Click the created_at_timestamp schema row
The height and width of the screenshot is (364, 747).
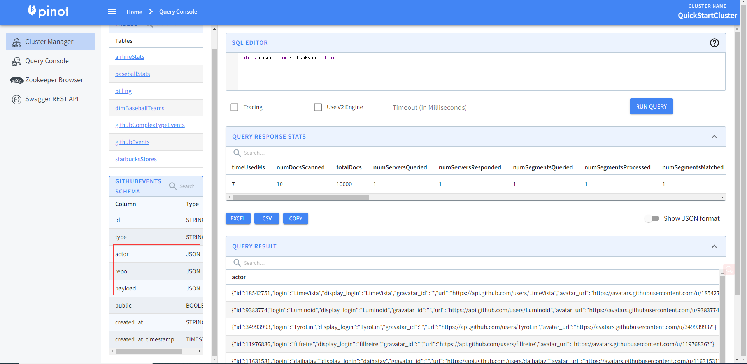(x=156, y=339)
